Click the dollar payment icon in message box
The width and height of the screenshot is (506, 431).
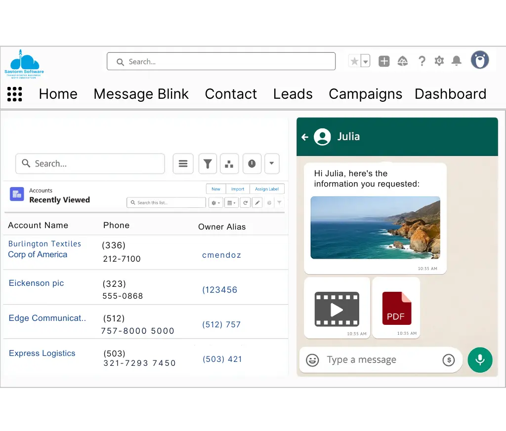click(x=448, y=360)
